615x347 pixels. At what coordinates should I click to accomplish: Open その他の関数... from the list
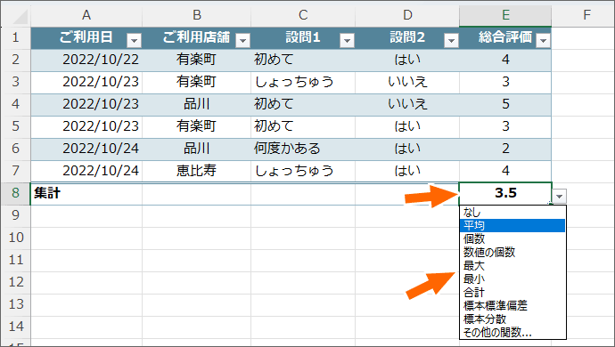512,332
